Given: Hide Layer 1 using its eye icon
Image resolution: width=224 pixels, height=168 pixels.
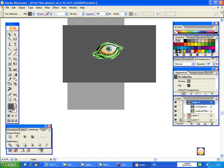Looking at the screenshot, I should [176, 115].
